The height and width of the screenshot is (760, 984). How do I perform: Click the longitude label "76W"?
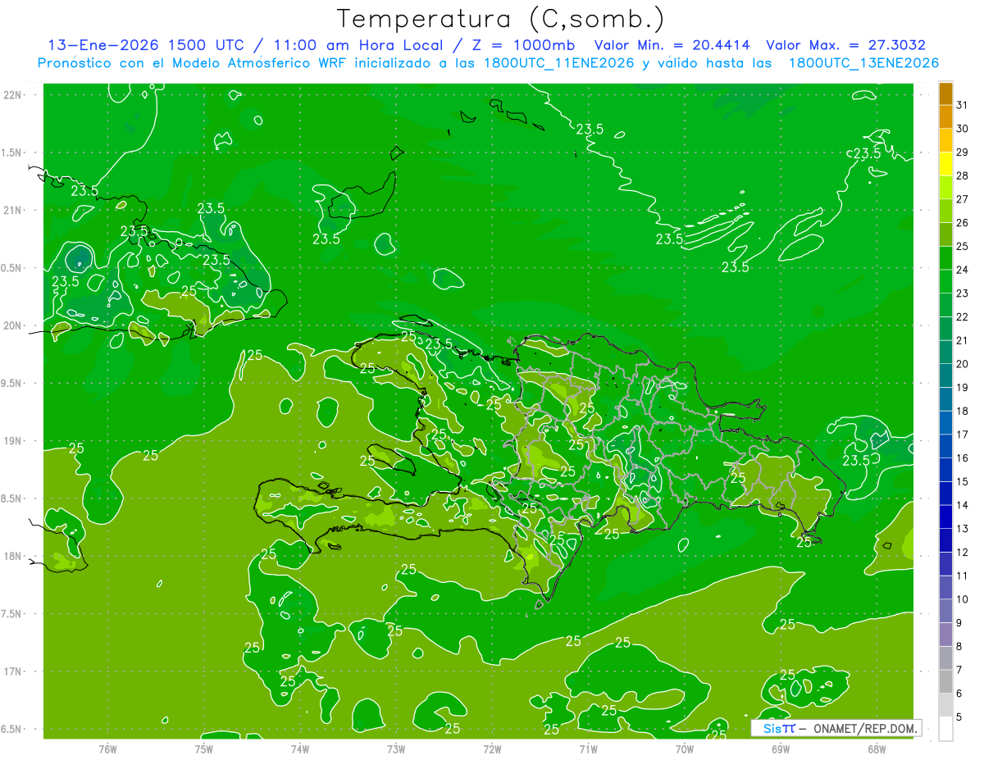click(107, 749)
